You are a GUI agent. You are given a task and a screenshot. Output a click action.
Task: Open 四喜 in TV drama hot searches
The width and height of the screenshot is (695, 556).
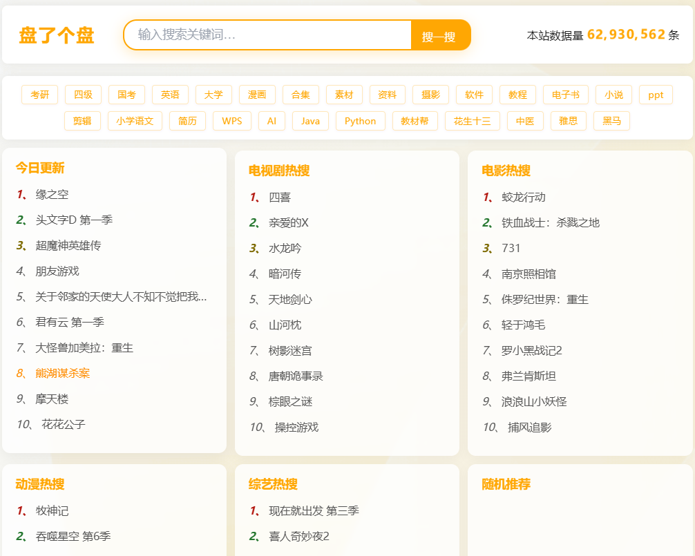click(x=280, y=198)
